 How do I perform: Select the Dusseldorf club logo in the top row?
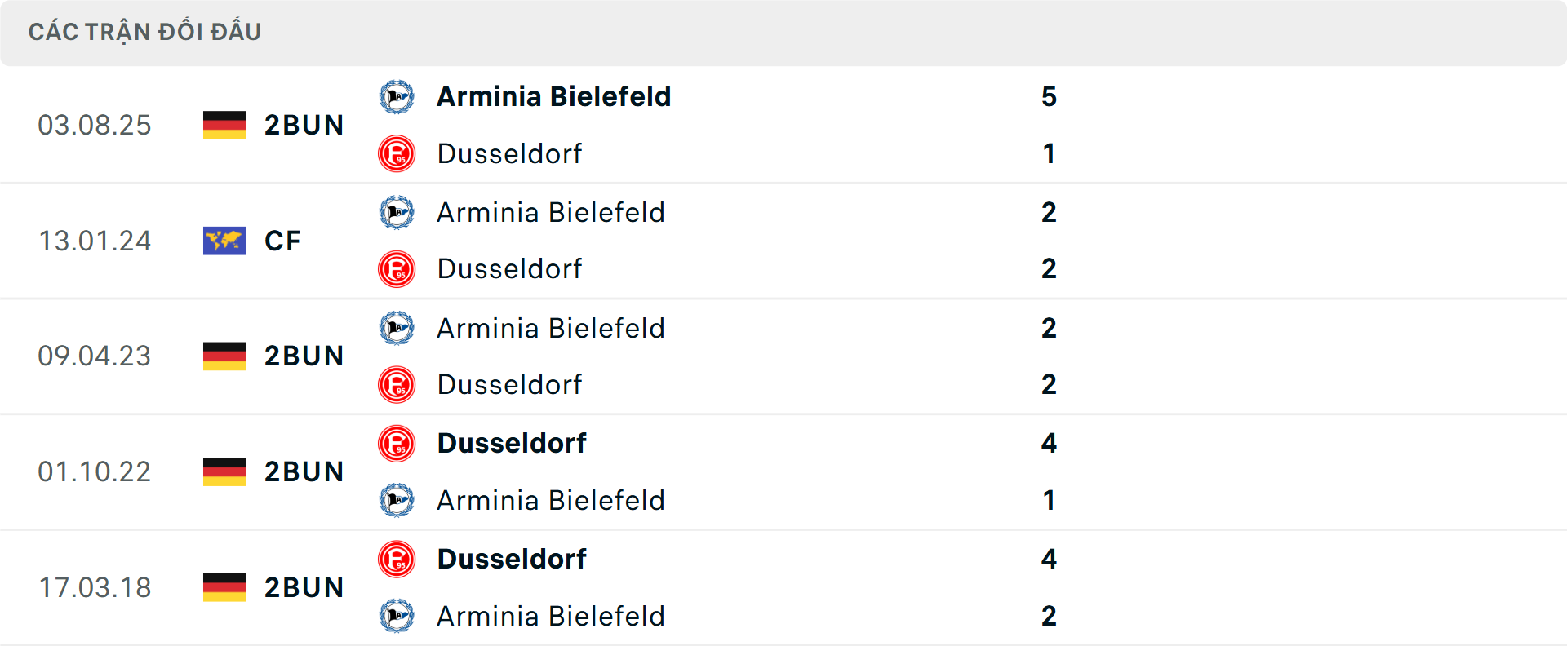click(397, 154)
